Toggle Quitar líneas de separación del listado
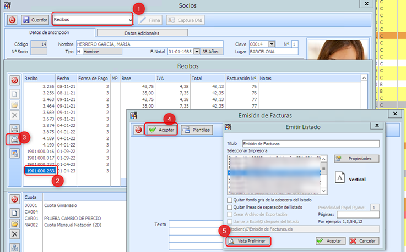406x252 pixels. pos(230,208)
